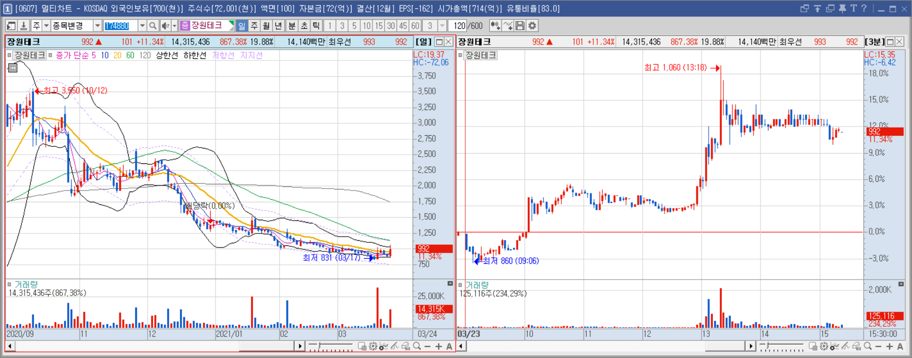Open the 종목변경 combo box
This screenshot has width=912, height=358.
point(76,26)
